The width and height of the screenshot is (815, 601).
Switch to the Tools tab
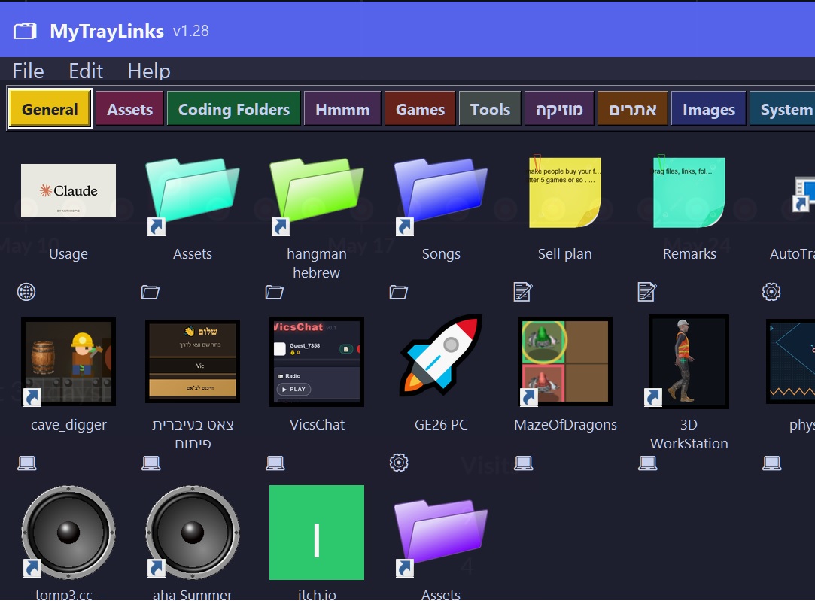pyautogui.click(x=490, y=109)
